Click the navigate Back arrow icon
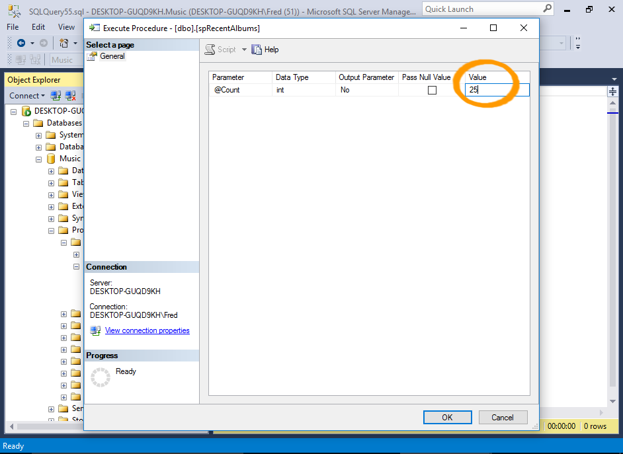The width and height of the screenshot is (623, 454). pos(21,43)
